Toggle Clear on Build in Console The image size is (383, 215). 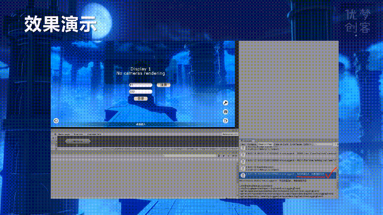(281, 144)
